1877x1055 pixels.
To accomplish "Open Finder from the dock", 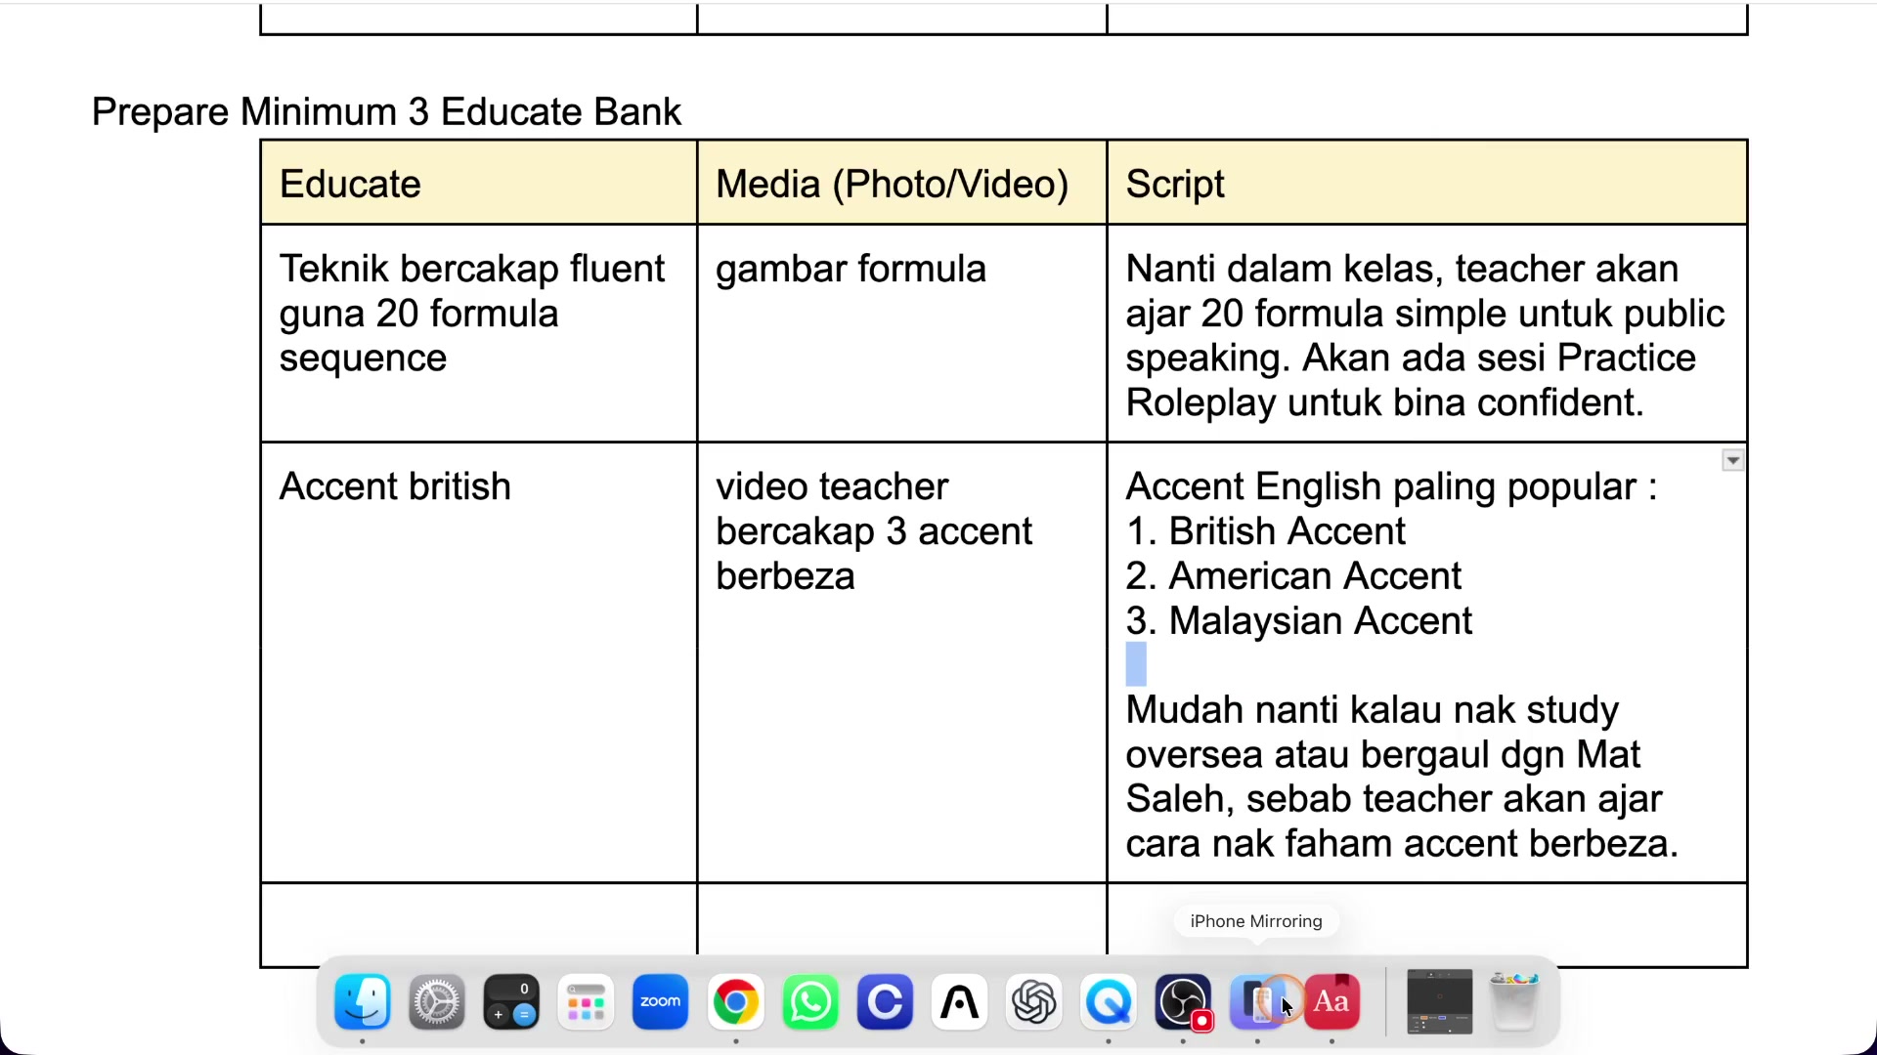I will [363, 1002].
